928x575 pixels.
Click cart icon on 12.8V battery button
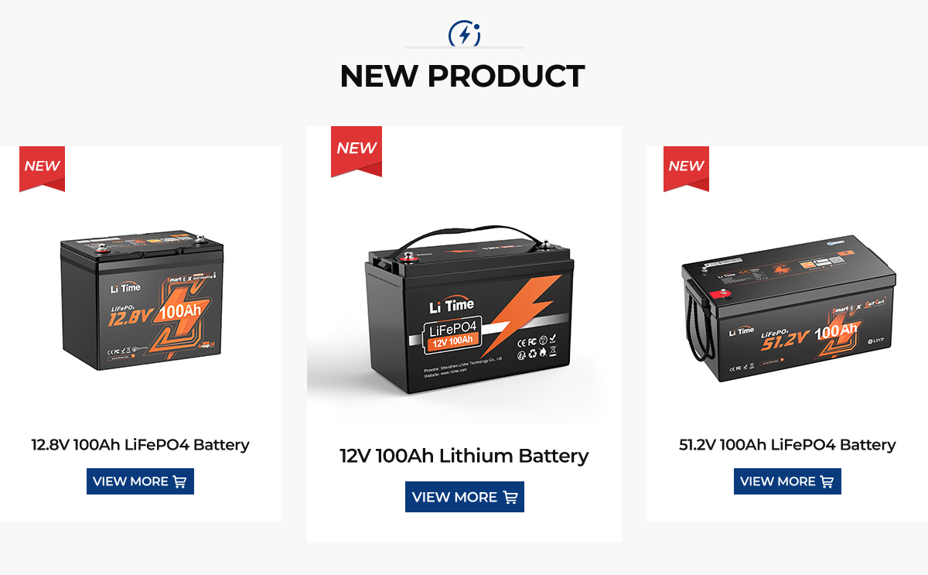point(179,481)
